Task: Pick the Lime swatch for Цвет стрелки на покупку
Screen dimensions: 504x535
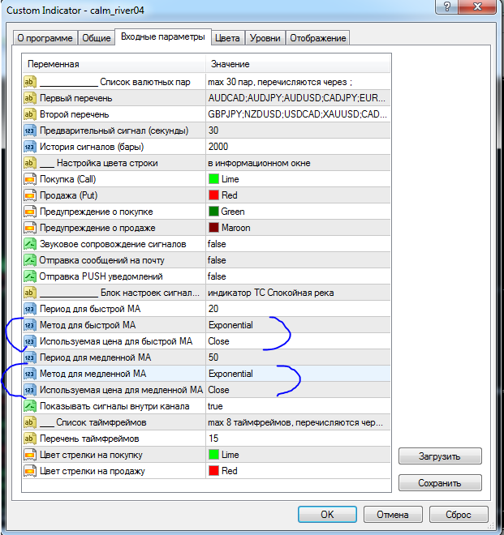Action: click(213, 455)
